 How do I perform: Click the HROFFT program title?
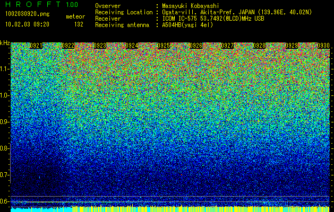pos(33,4)
